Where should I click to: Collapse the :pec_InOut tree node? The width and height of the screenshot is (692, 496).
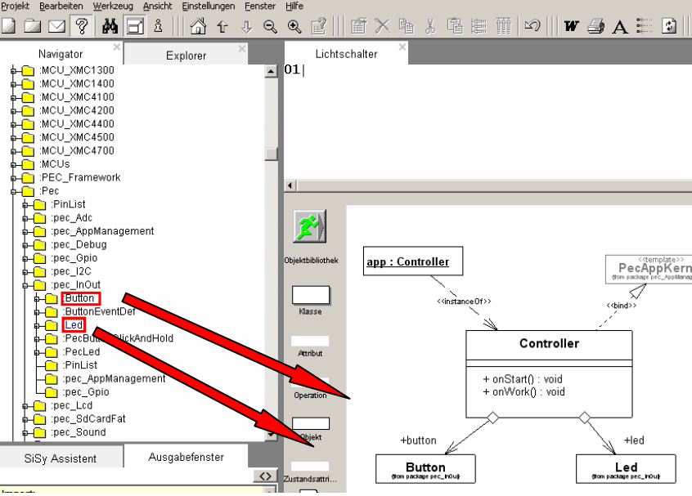[x=26, y=284]
